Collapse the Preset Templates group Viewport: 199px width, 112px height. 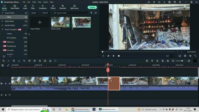2,30
